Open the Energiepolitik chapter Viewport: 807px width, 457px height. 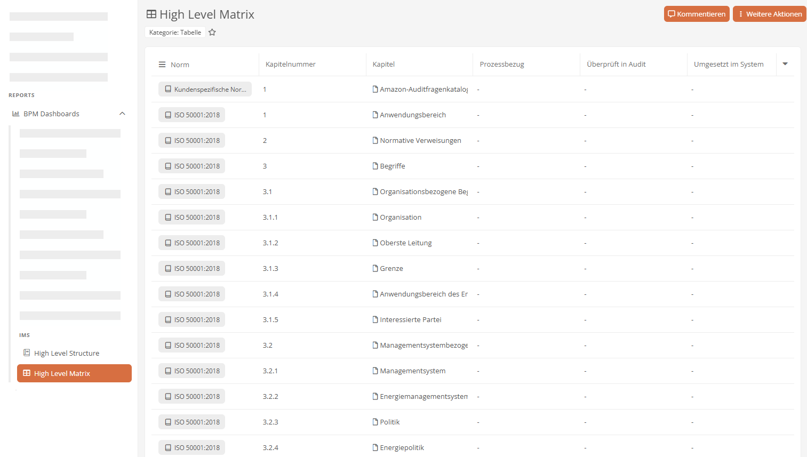pos(402,447)
